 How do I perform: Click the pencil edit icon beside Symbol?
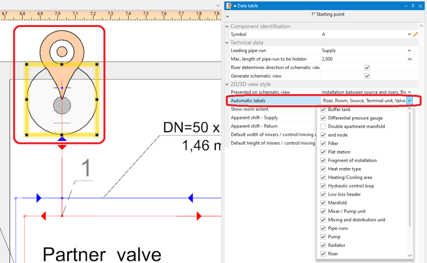click(415, 34)
